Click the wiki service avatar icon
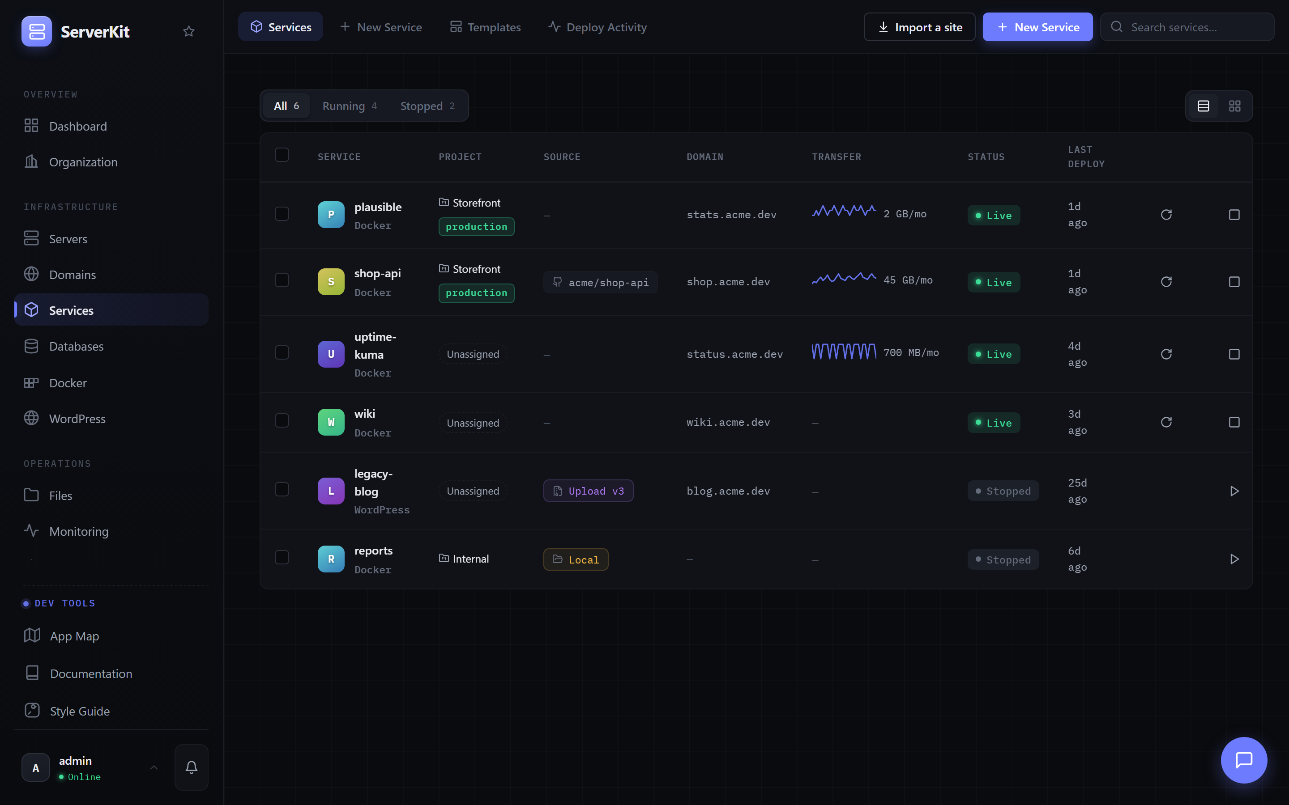 (331, 422)
